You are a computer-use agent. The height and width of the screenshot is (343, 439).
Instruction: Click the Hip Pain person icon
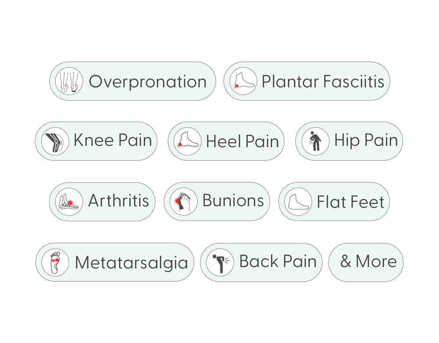coord(315,141)
